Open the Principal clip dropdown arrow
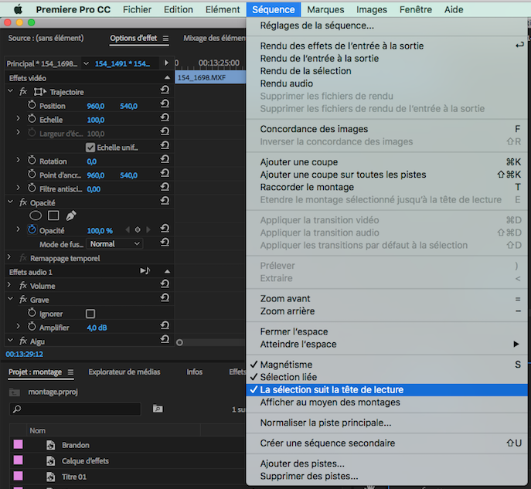This screenshot has width=531, height=489. pos(87,63)
